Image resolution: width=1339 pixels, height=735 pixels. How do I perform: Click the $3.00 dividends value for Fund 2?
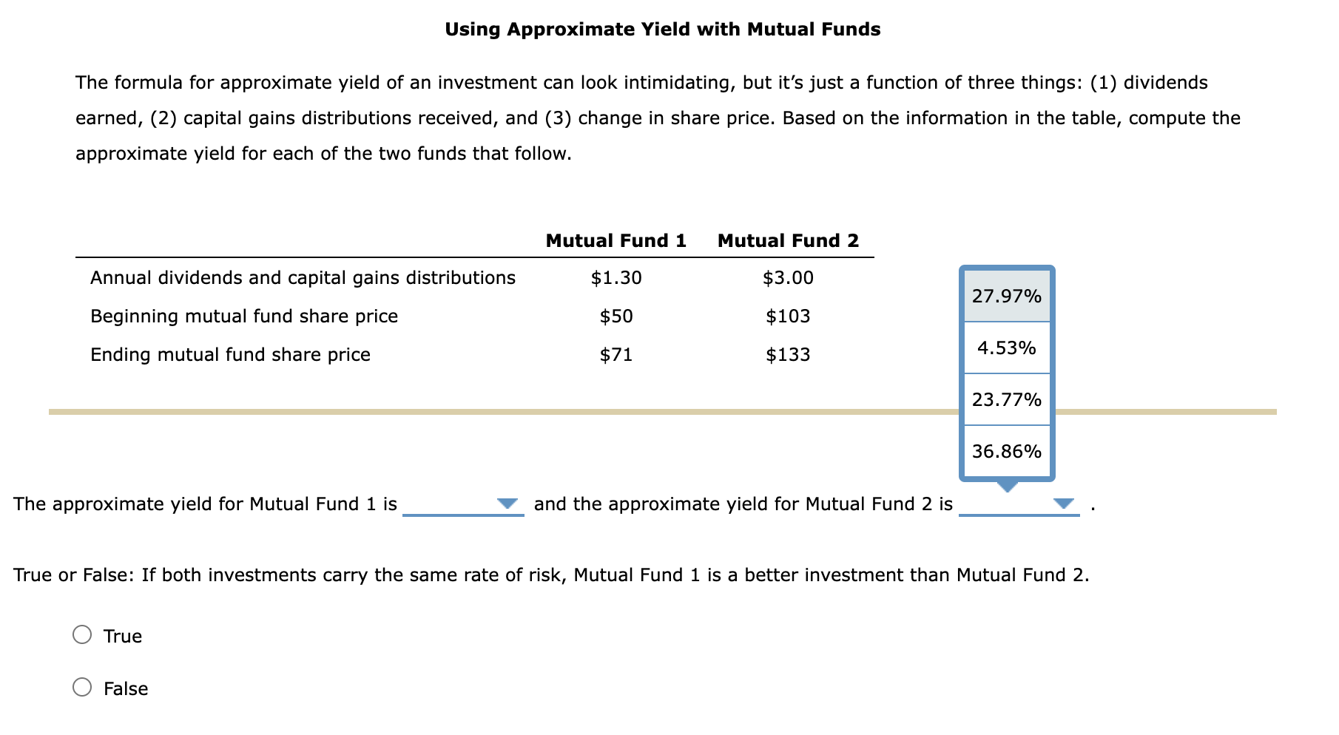pyautogui.click(x=788, y=278)
